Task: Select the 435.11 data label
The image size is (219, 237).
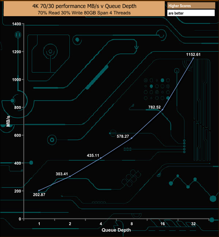Action: tap(94, 156)
